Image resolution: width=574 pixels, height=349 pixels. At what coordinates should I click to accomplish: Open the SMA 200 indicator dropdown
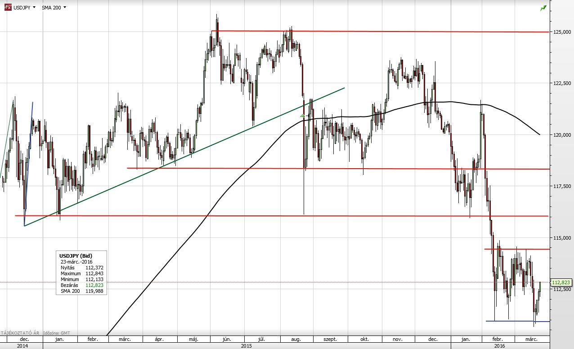[54, 8]
